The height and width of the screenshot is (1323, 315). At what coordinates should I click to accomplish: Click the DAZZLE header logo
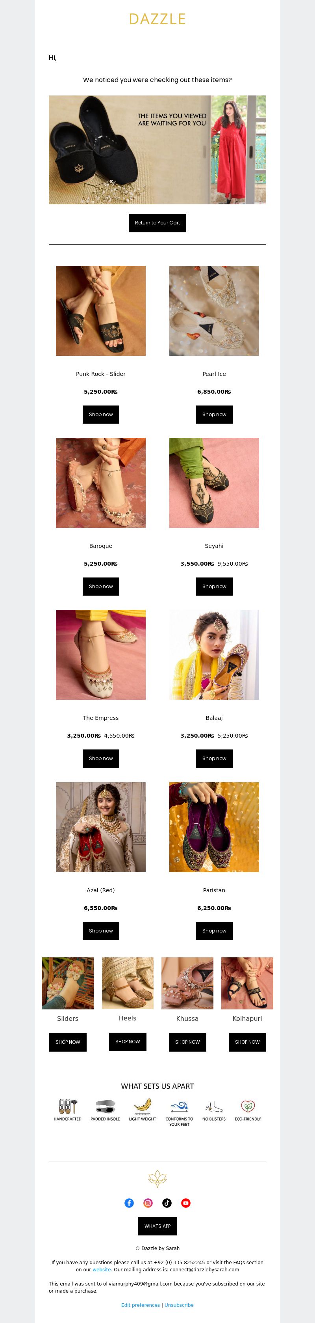coord(157,19)
